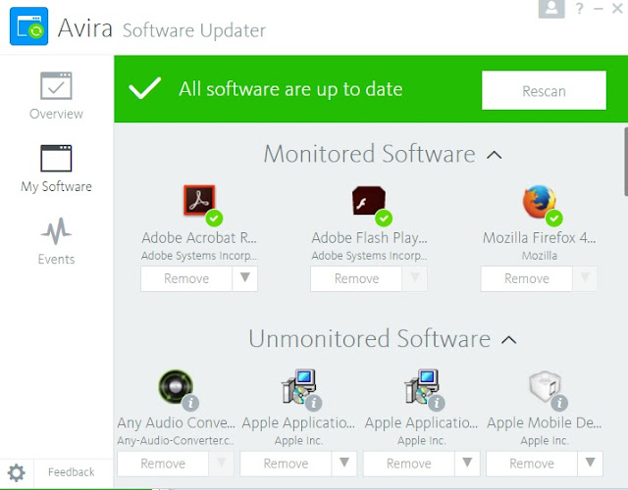Image resolution: width=628 pixels, height=490 pixels.
Task: Click Remove under Any Audio Converter
Action: click(x=163, y=464)
